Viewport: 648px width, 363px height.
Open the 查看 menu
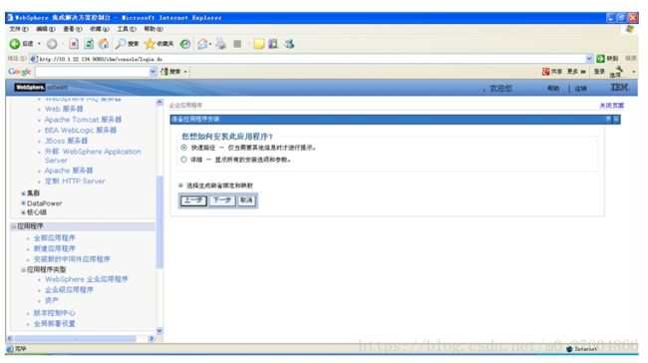[x=73, y=29]
